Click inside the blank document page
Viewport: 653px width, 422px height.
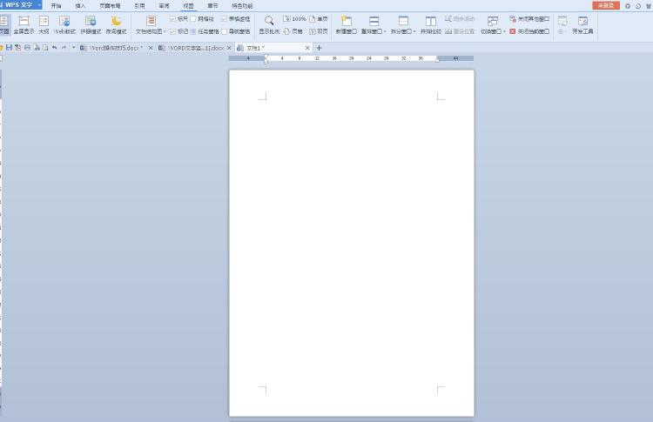click(351, 235)
